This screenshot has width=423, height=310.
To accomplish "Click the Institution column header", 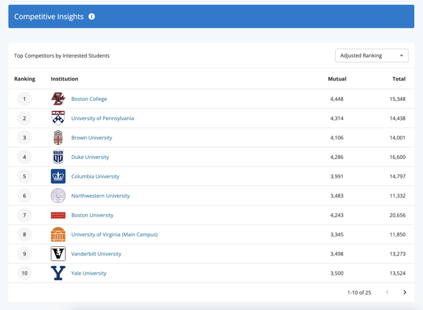I will click(x=64, y=79).
